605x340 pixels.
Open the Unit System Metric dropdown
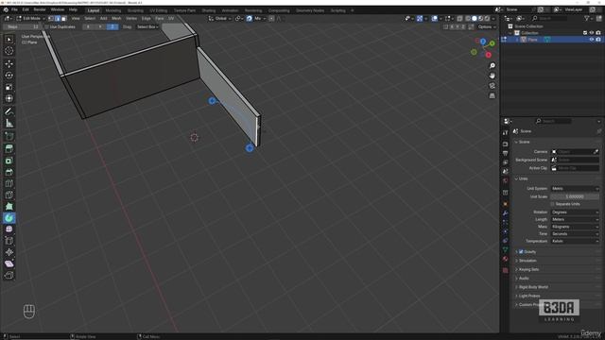pos(575,189)
